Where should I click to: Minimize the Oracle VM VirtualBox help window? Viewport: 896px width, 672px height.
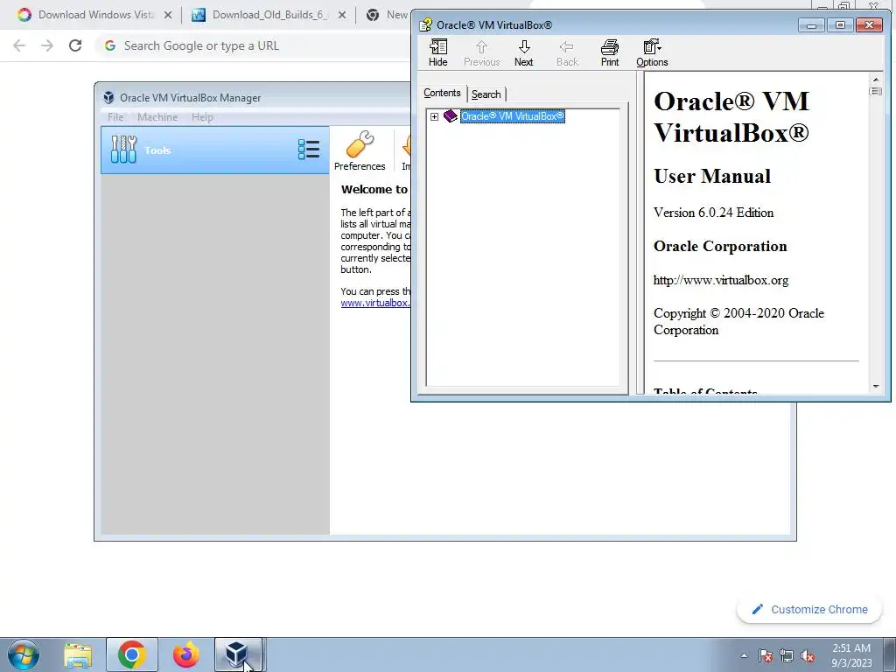[811, 24]
